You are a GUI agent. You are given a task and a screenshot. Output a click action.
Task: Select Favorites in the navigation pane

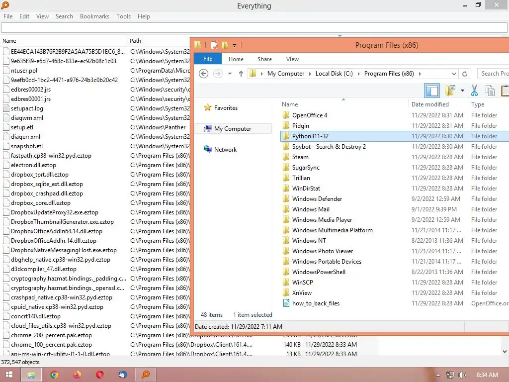pyautogui.click(x=226, y=108)
